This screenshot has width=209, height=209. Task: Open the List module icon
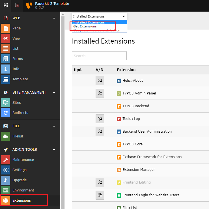coord(6,49)
